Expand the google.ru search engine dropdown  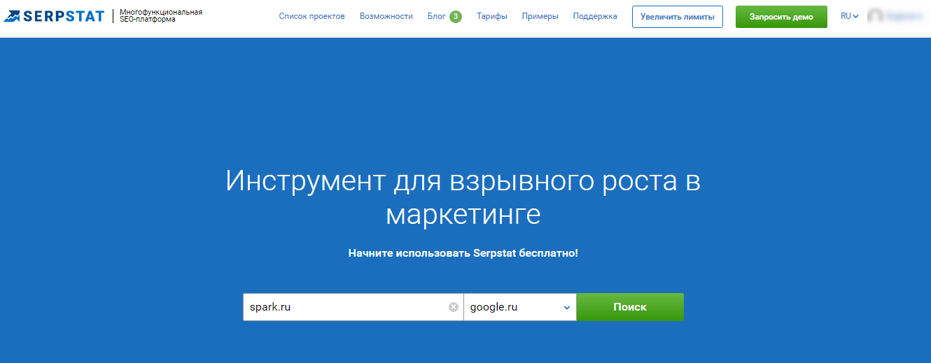pos(520,307)
